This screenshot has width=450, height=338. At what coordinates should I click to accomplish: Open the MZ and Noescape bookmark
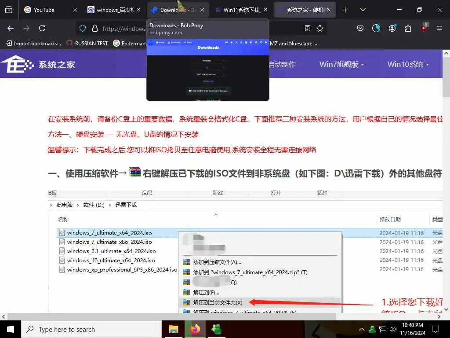coord(293,44)
